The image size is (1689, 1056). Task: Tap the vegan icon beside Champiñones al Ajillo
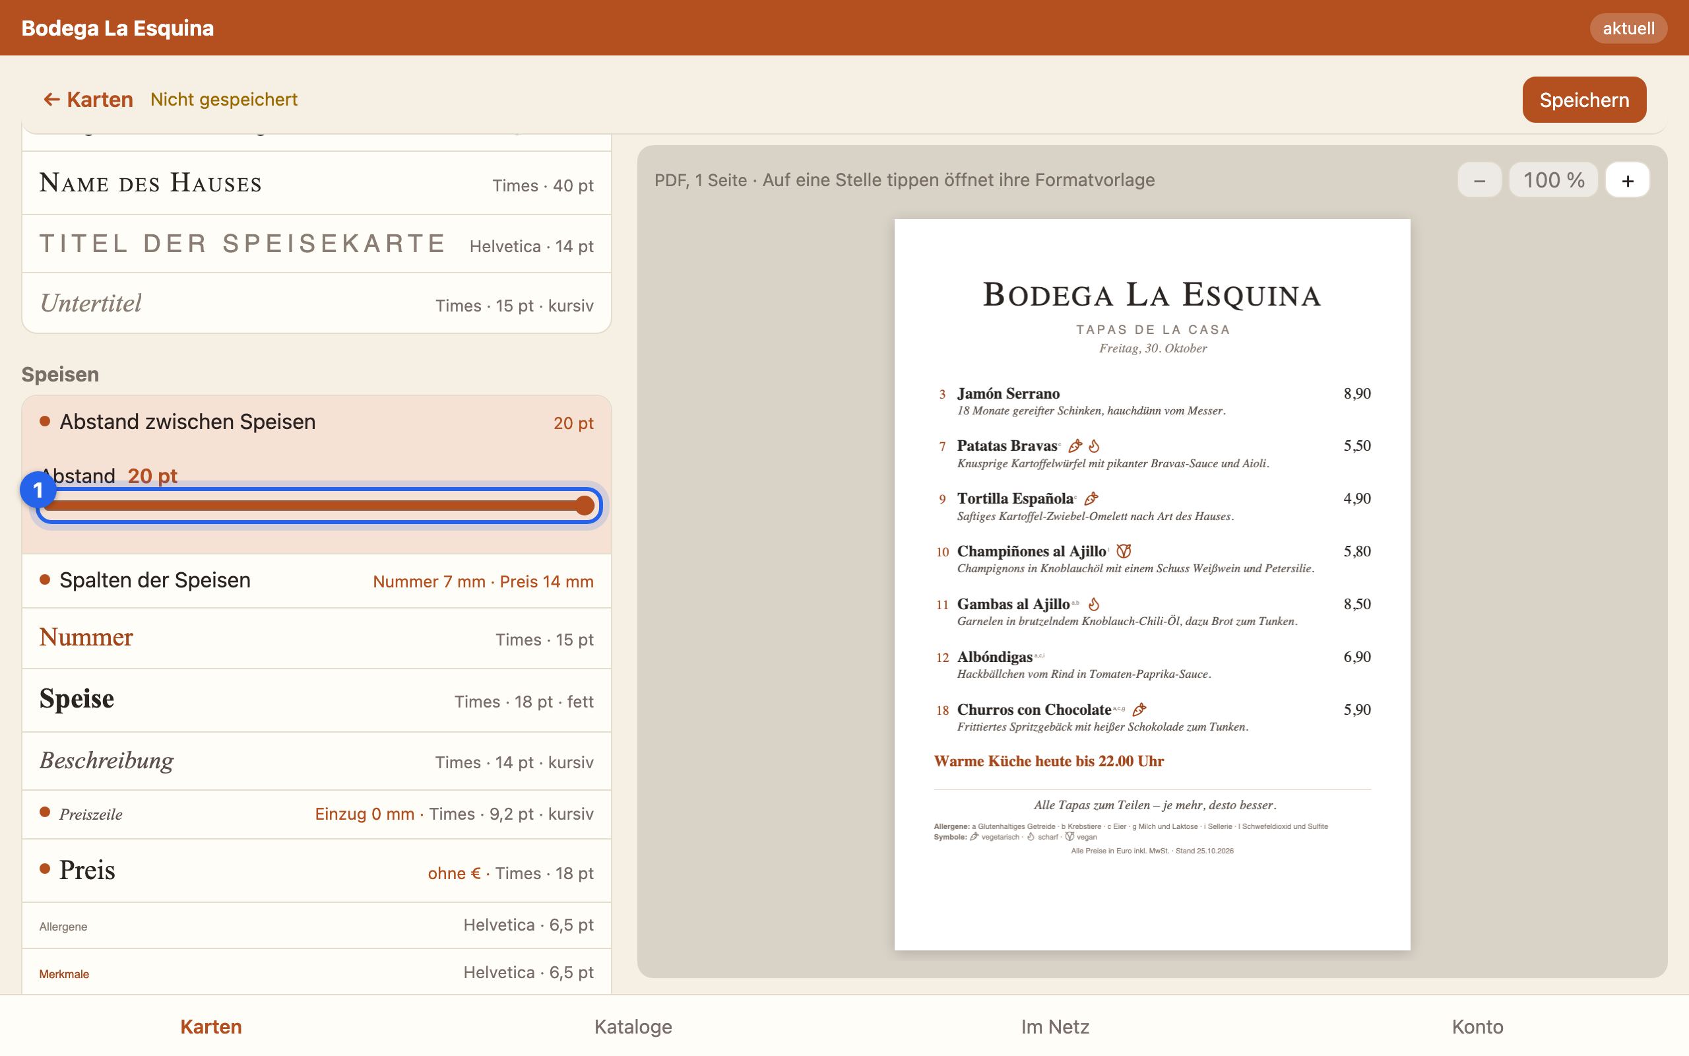1123,551
